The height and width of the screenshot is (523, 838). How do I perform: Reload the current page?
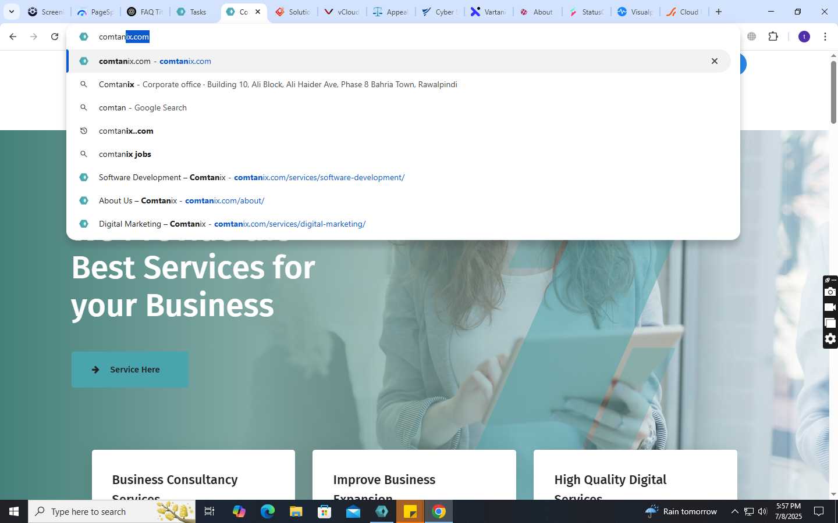pyautogui.click(x=55, y=37)
